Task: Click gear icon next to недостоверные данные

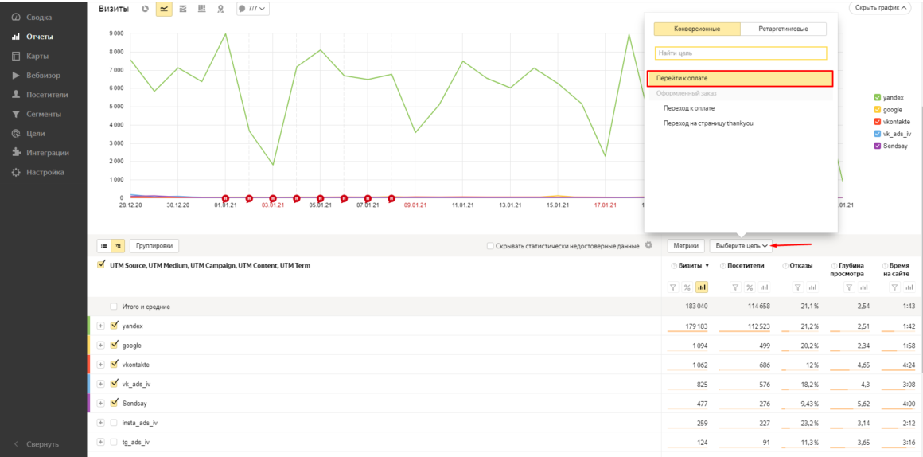Action: [x=648, y=245]
